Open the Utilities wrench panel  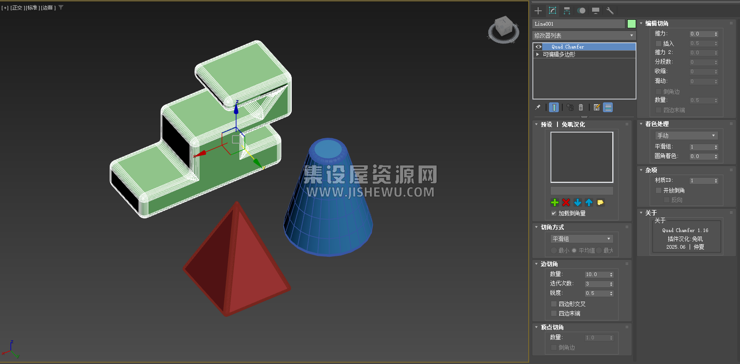coord(610,11)
